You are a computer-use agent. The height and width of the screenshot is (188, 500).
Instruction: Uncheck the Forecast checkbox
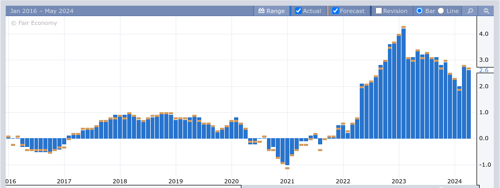[x=335, y=11]
